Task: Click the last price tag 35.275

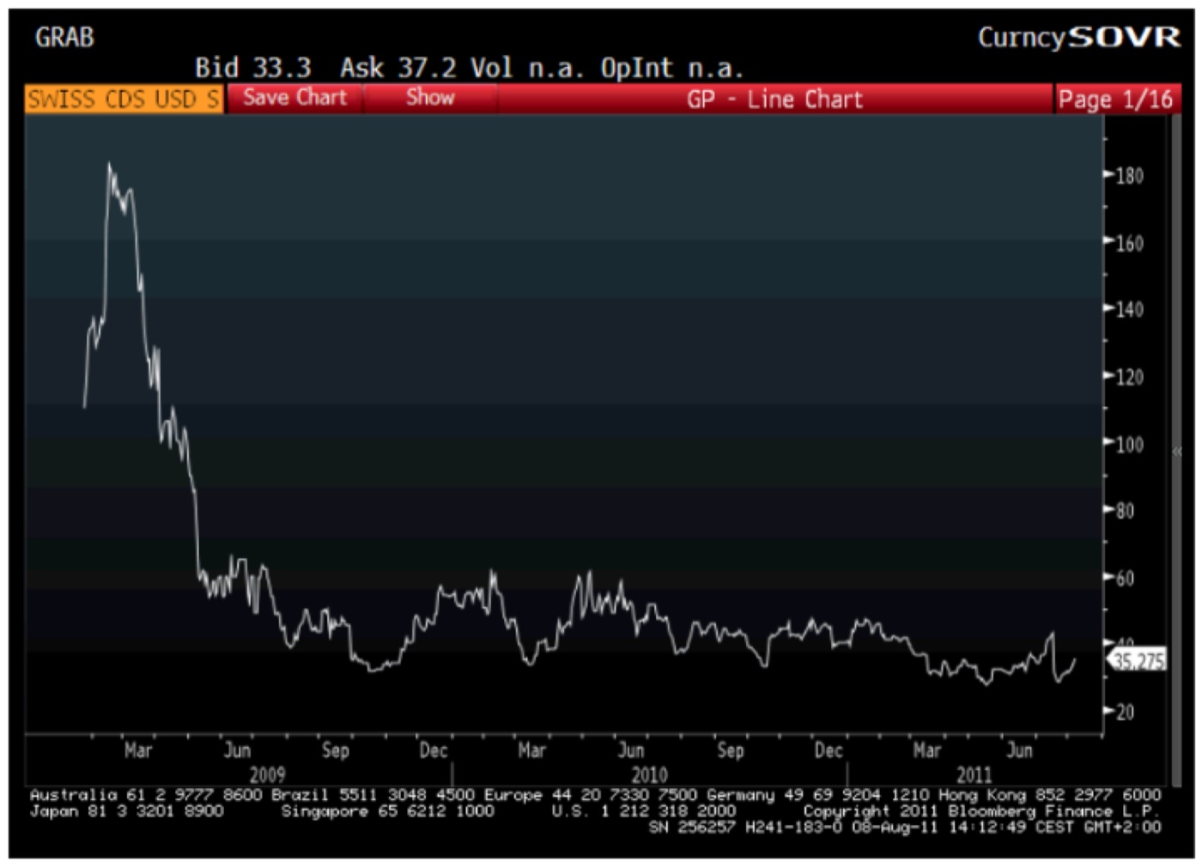Action: point(1138,660)
